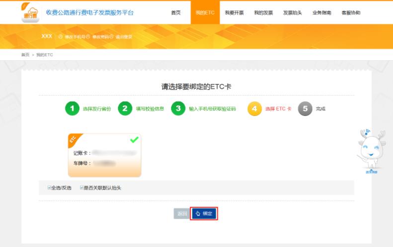Image resolution: width=393 pixels, height=247 pixels.
Task: Open the deer mascot assistant icon
Action: point(371,151)
